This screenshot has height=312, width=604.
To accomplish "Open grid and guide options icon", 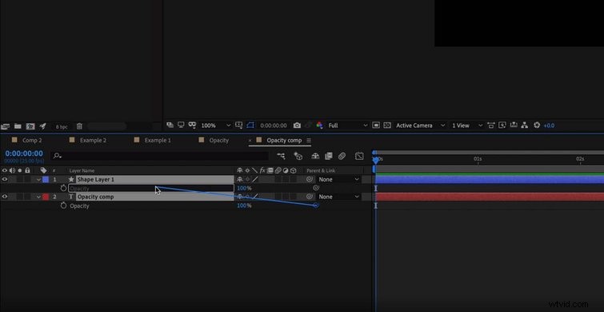I will (x=239, y=125).
